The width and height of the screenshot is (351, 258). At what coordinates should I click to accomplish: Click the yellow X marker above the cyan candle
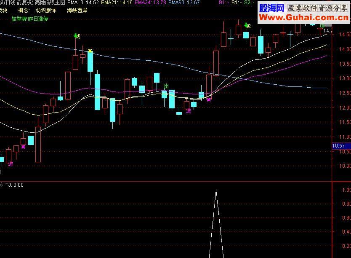pyautogui.click(x=90, y=51)
